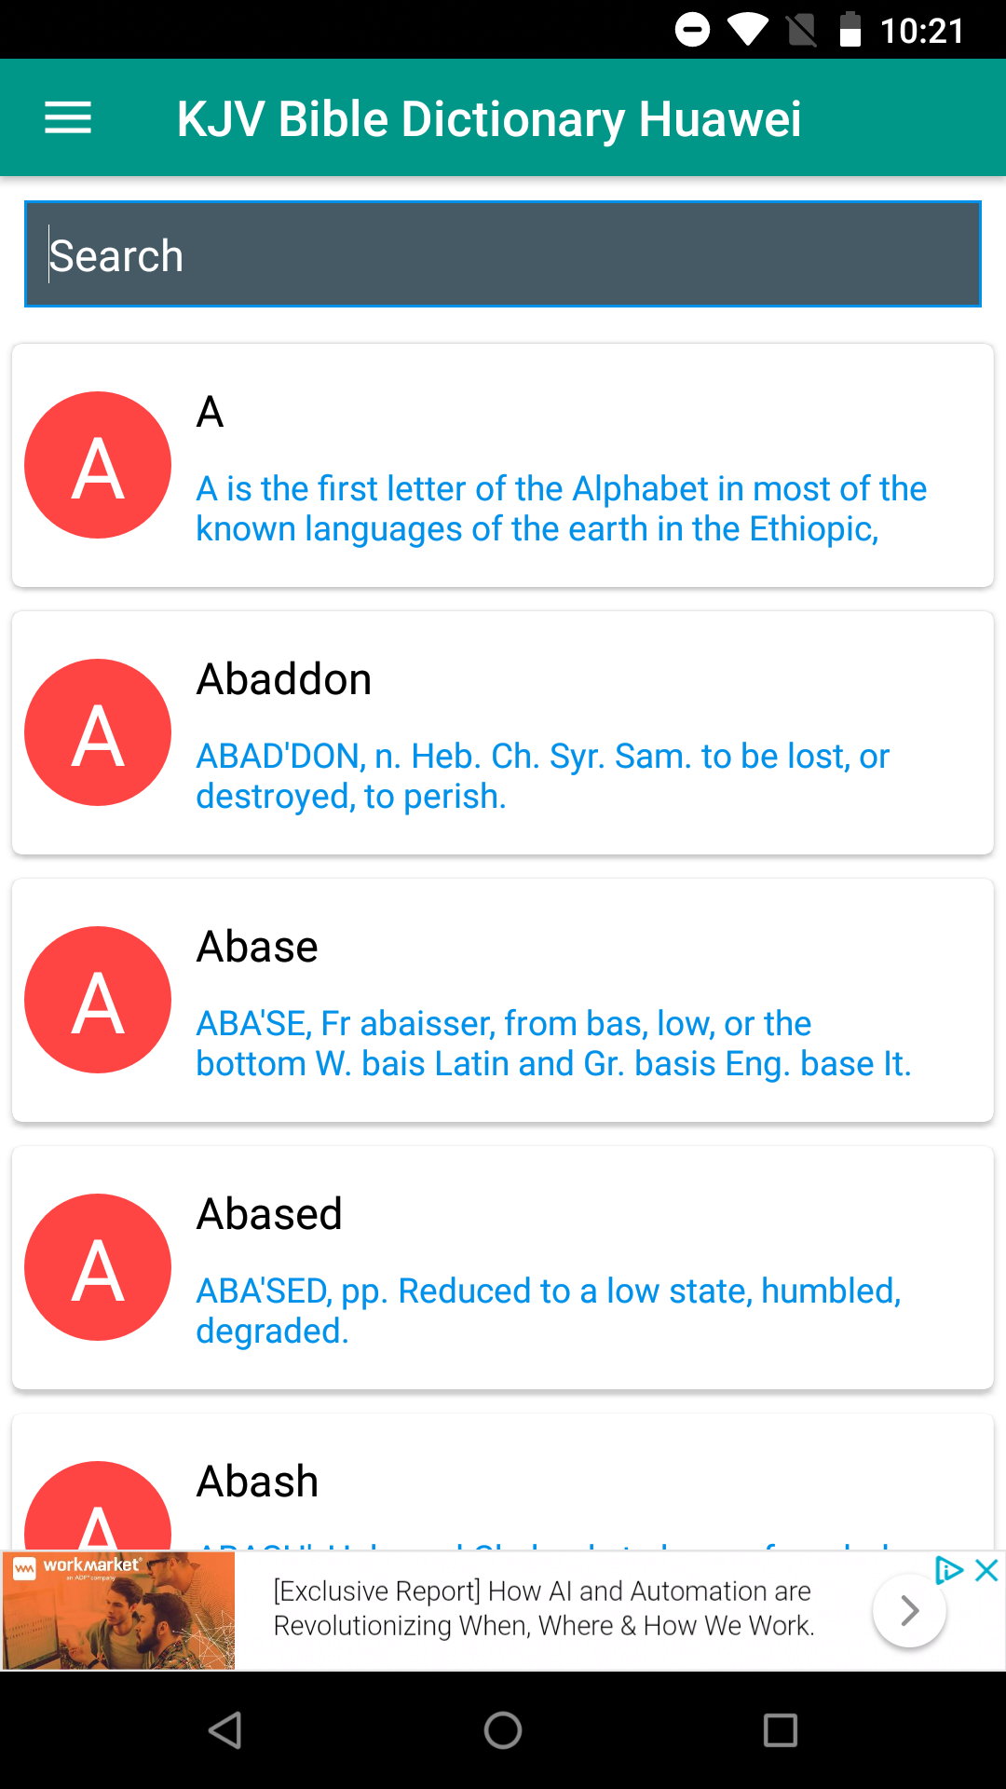Screen dimensions: 1006x1789
Task: Open the AI and Automation report ad text
Action: [544, 1608]
